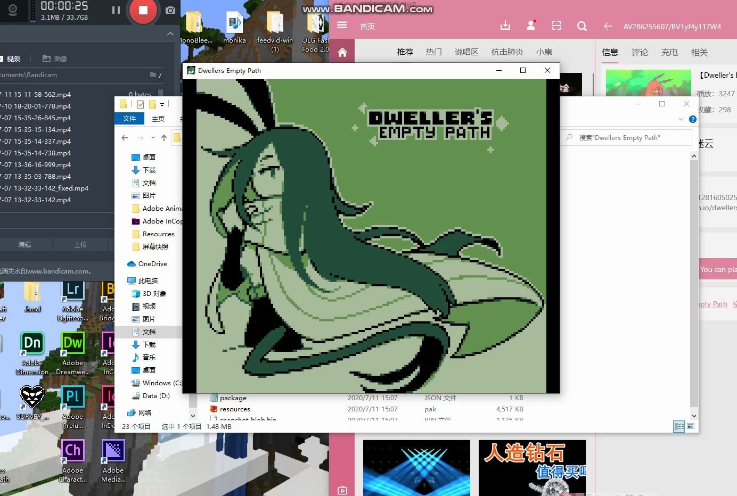Open bilibili downloads icon
This screenshot has width=737, height=496.
click(x=505, y=26)
